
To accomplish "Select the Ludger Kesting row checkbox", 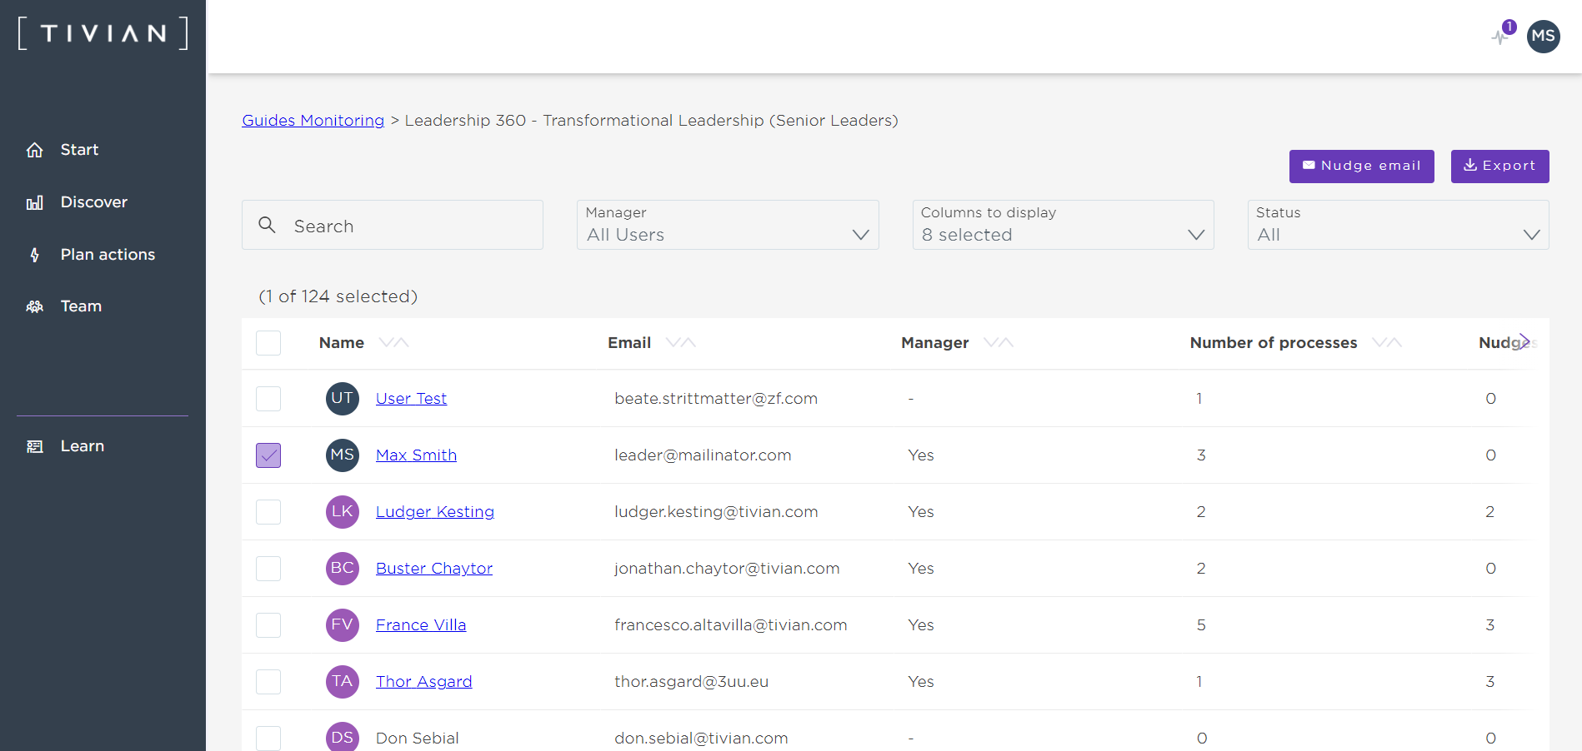I will click(x=268, y=512).
